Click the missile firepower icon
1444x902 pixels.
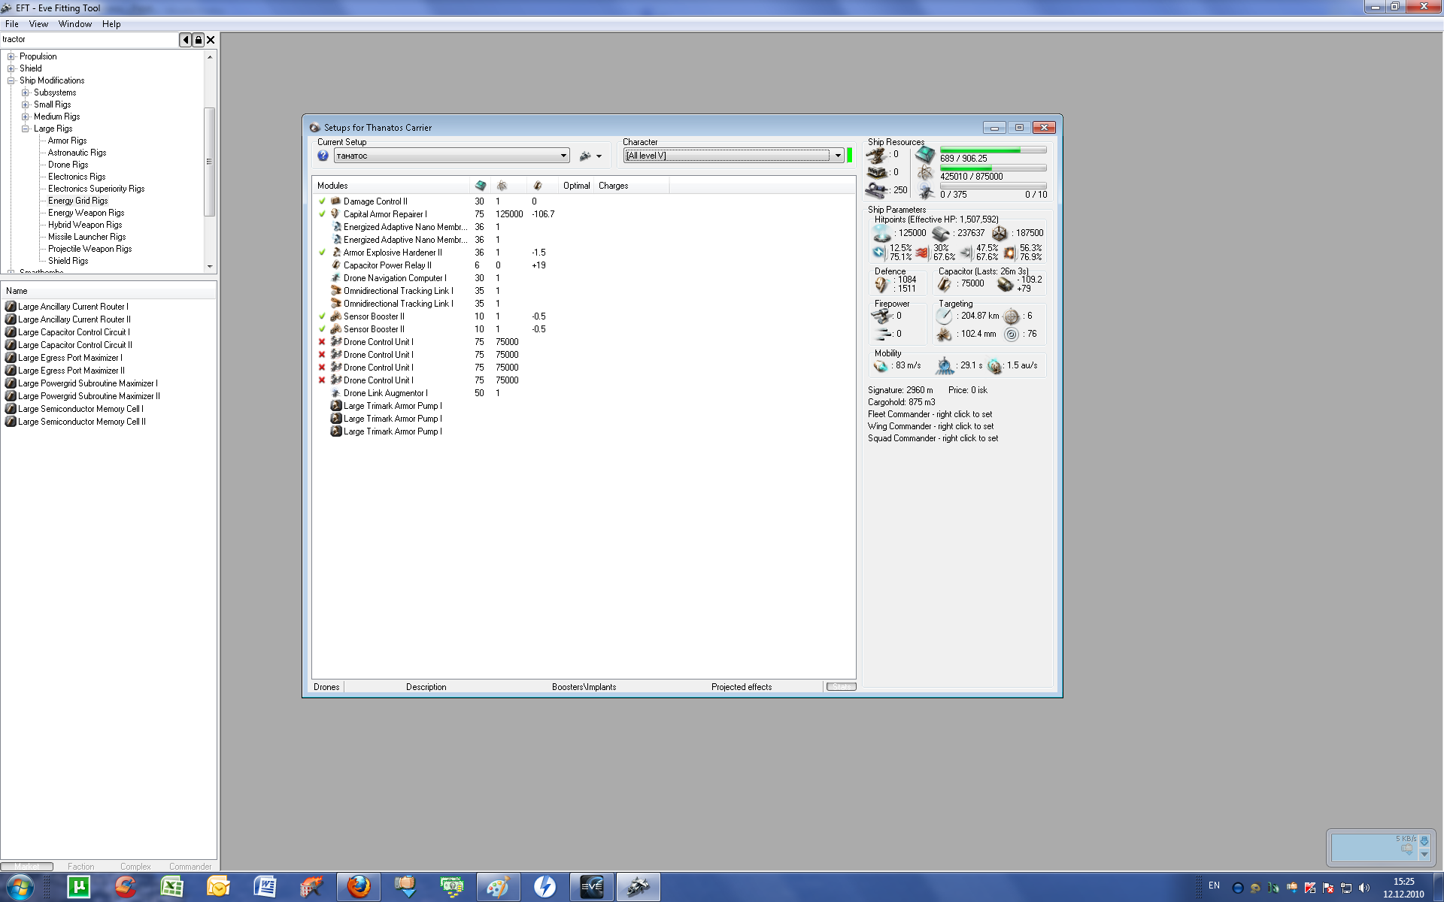click(883, 334)
